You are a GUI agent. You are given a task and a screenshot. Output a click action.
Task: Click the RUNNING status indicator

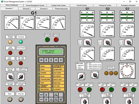(44, 73)
